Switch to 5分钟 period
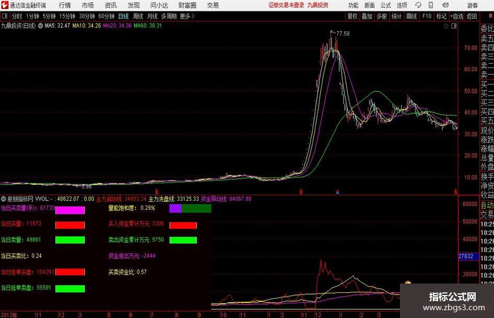 tap(49, 16)
